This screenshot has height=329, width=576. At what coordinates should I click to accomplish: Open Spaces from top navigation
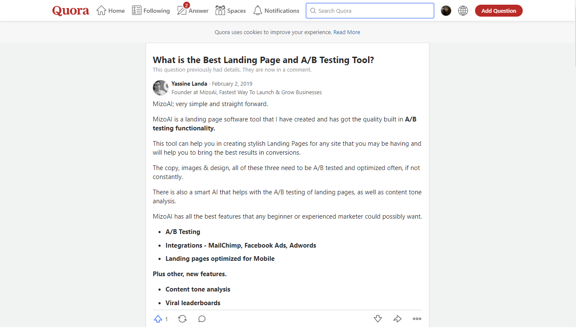[x=230, y=11]
